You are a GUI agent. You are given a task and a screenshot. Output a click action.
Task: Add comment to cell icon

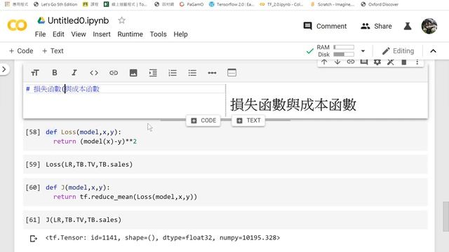(x=364, y=62)
